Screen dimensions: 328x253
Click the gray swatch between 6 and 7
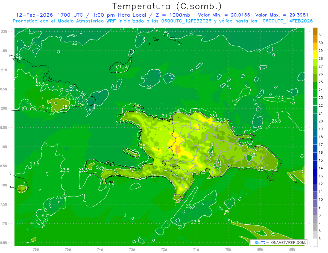(315, 227)
